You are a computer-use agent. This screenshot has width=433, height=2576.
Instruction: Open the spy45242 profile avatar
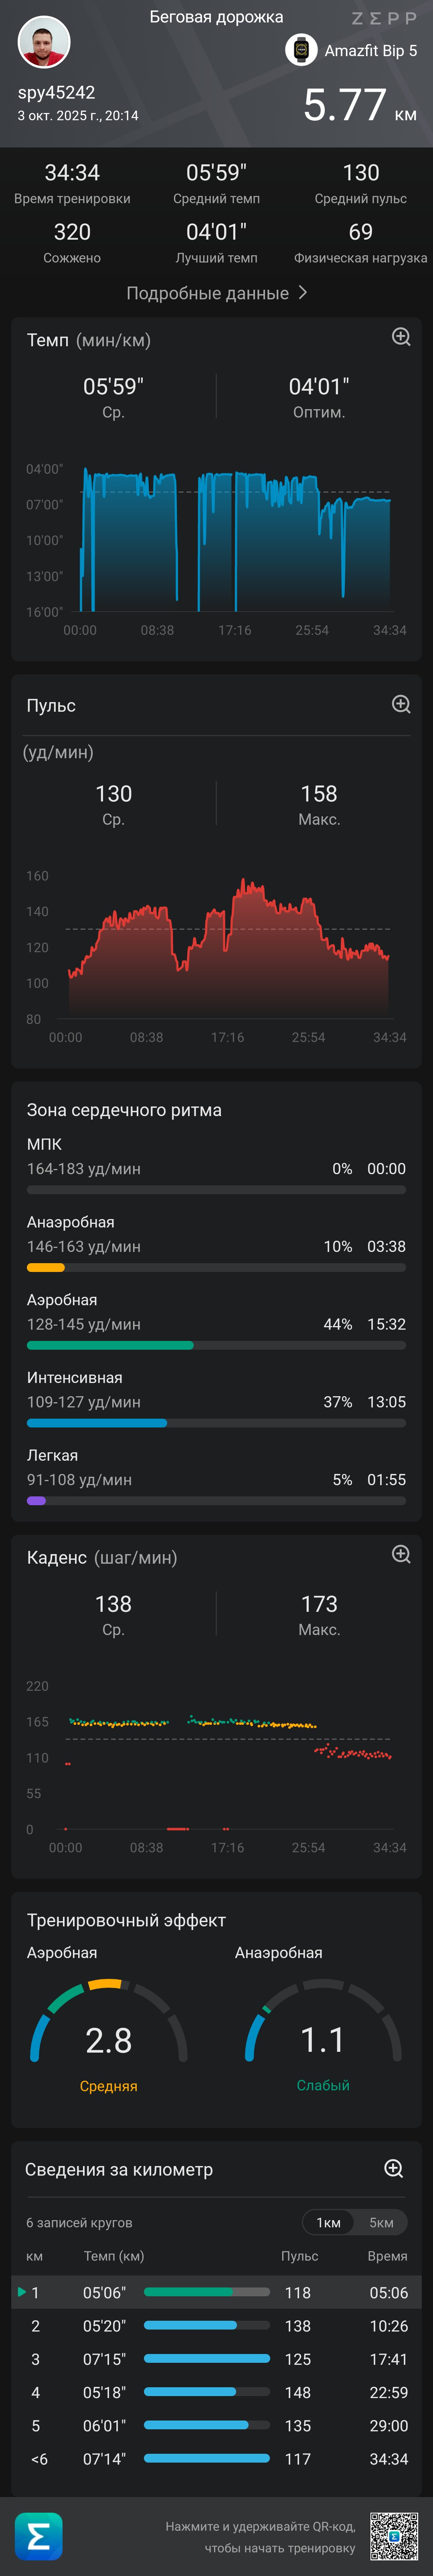pos(44,42)
